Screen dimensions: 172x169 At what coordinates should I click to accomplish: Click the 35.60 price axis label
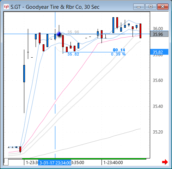[158, 80]
